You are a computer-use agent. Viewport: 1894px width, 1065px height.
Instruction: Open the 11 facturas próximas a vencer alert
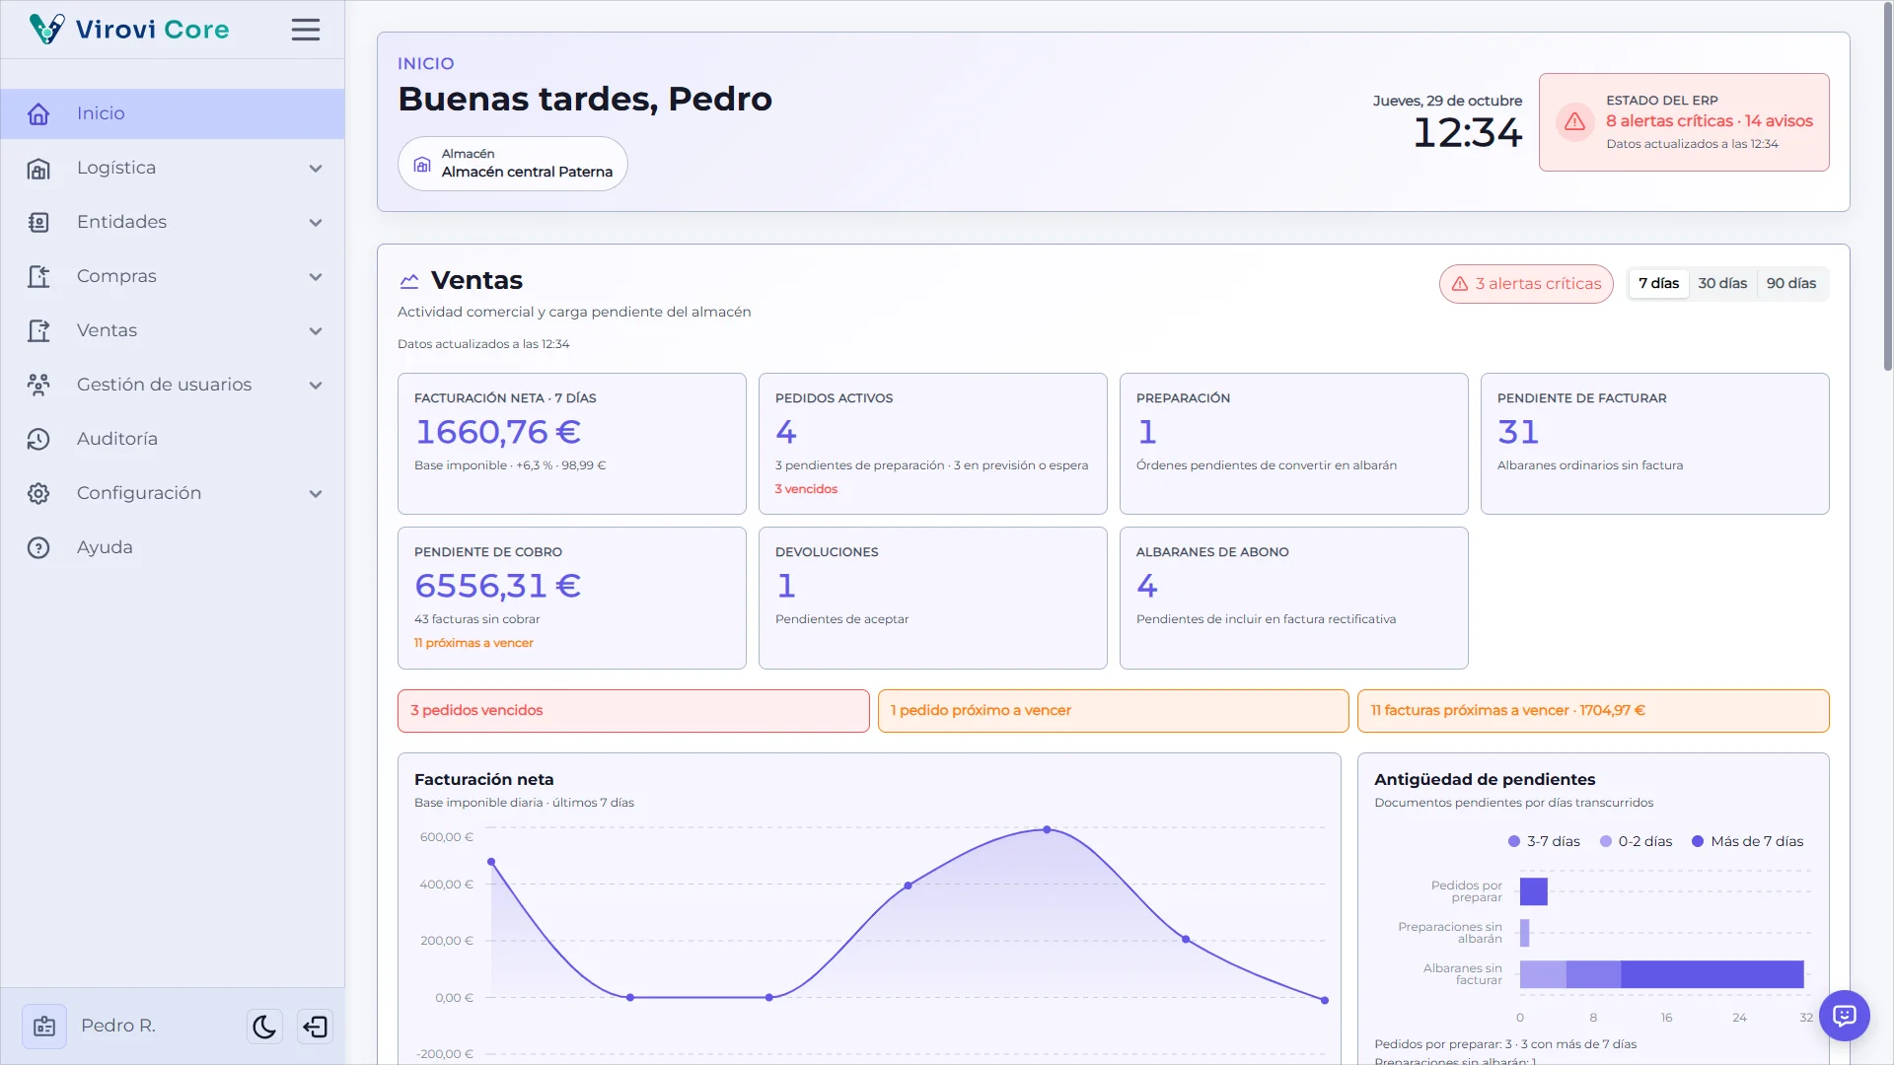[x=1593, y=711]
